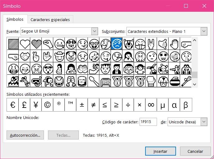Choose the euro sign recent symbol
Viewport: 214px width, 159px height.
click(x=13, y=105)
